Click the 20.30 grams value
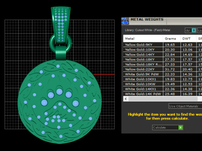 pyautogui.click(x=170, y=49)
